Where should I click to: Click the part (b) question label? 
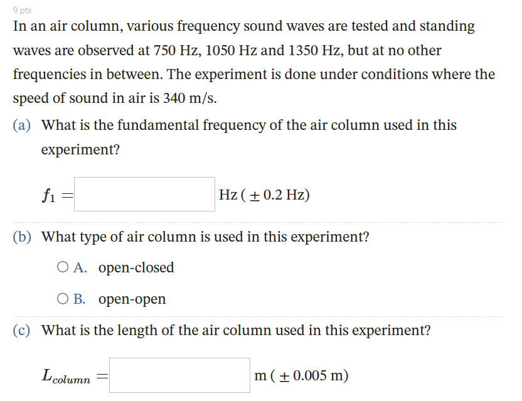[21, 237]
